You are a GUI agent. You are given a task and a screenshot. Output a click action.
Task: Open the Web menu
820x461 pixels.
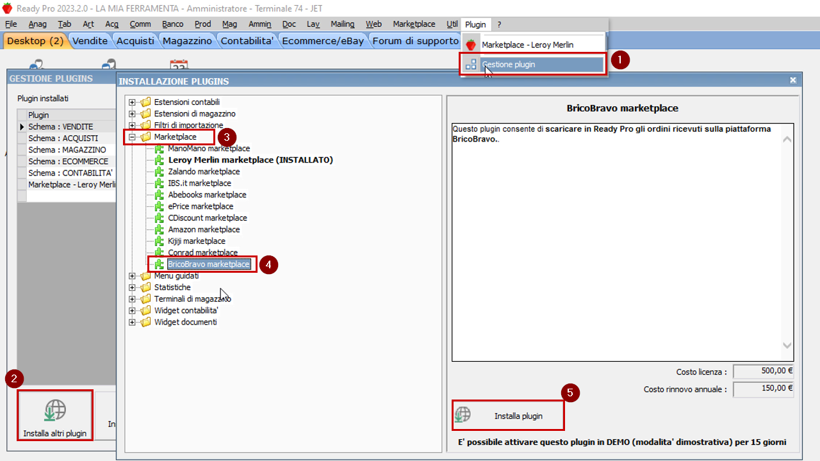tap(373, 24)
